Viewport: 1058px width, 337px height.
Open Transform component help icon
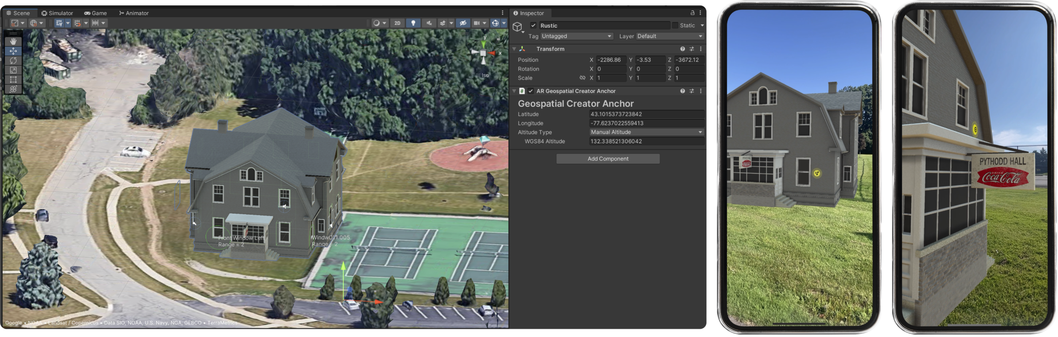click(683, 49)
